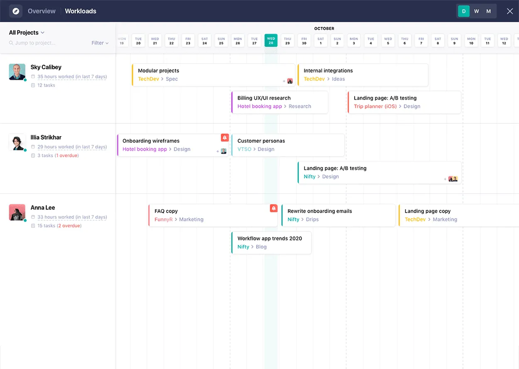Click the magnifier icon in project search
519x369 pixels.
tap(10, 43)
